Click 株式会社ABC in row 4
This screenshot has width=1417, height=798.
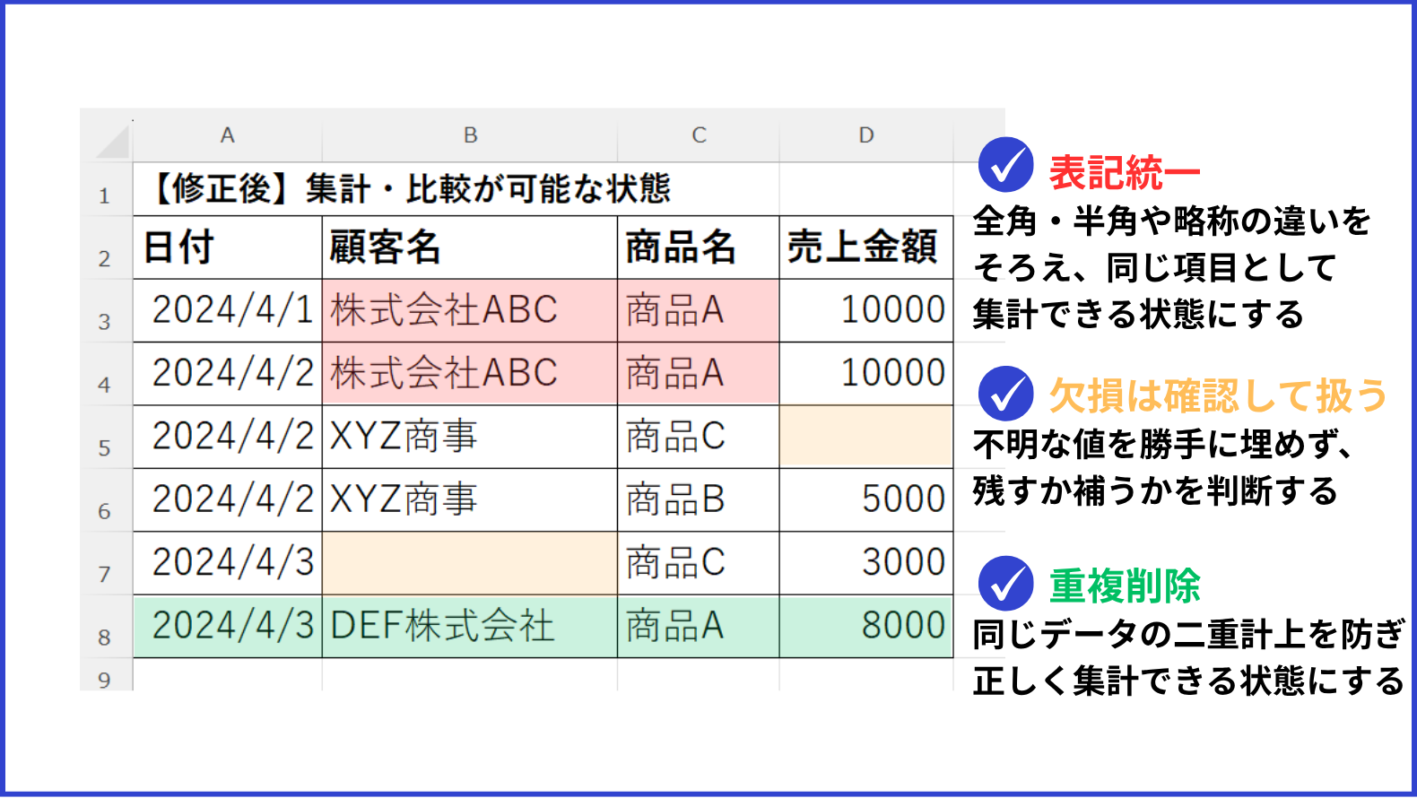(x=470, y=374)
